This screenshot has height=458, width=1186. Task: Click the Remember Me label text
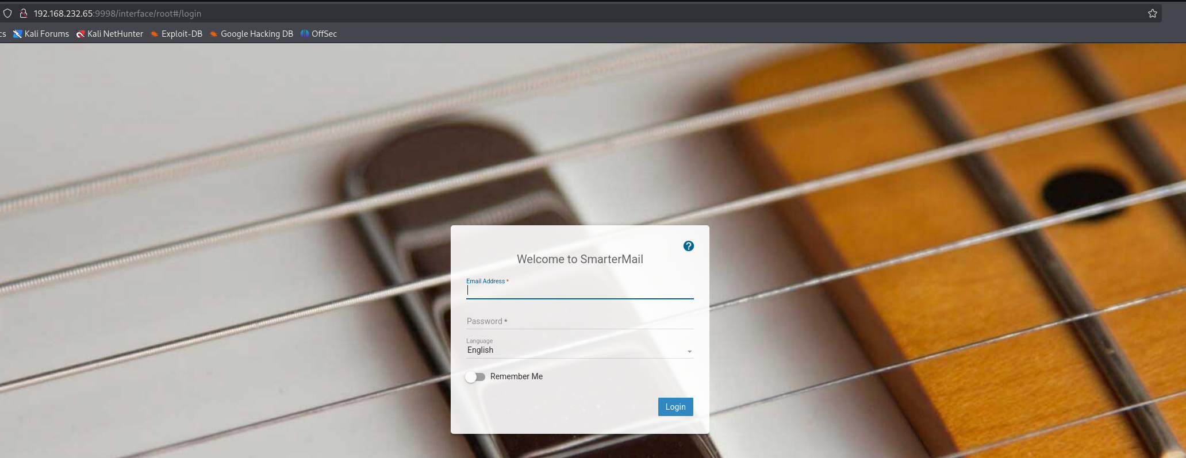tap(516, 376)
